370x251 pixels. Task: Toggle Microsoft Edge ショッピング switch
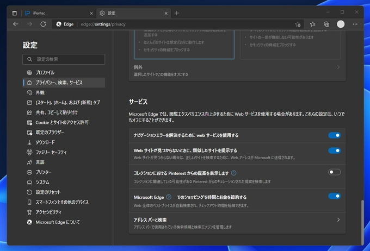click(x=335, y=196)
